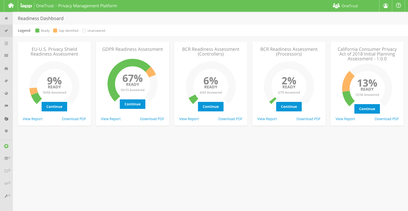Continue the EU-U.S. Privacy Shield assessment
408x211 pixels.
pos(54,107)
